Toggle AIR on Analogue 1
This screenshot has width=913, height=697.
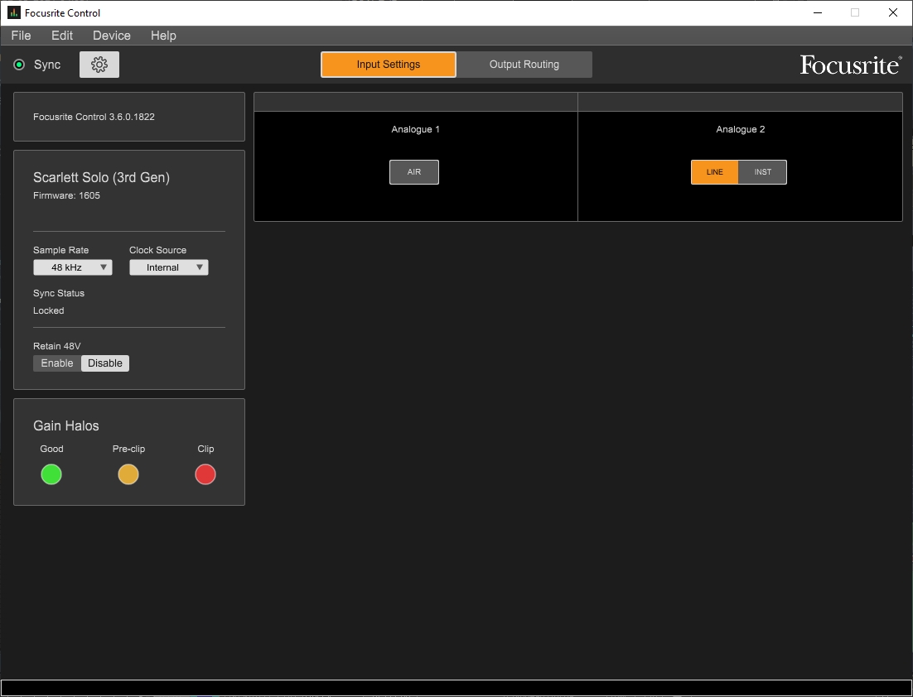coord(414,172)
